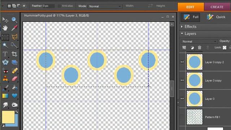
Task: Select Layer 3 copy 2 thumbnail
Action: 195,62
